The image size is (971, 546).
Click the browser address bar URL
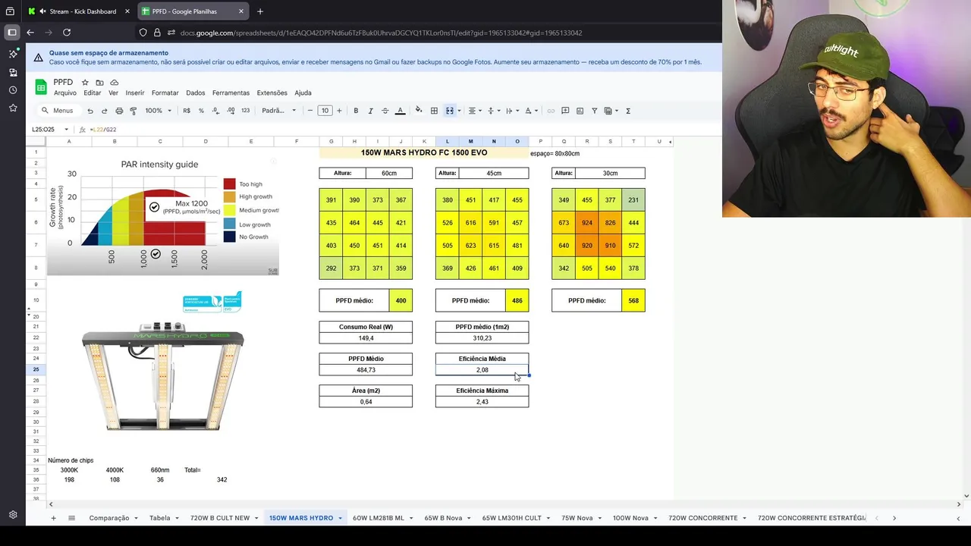381,33
